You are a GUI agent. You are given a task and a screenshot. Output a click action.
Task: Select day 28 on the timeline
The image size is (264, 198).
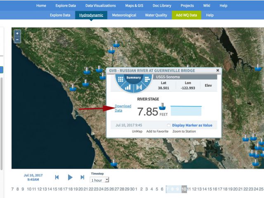point(122,189)
